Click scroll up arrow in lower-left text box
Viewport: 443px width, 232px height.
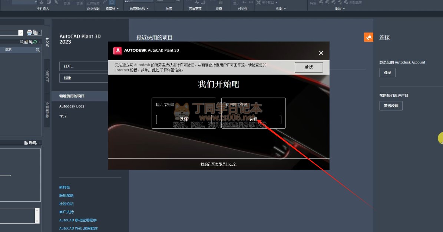(37, 210)
